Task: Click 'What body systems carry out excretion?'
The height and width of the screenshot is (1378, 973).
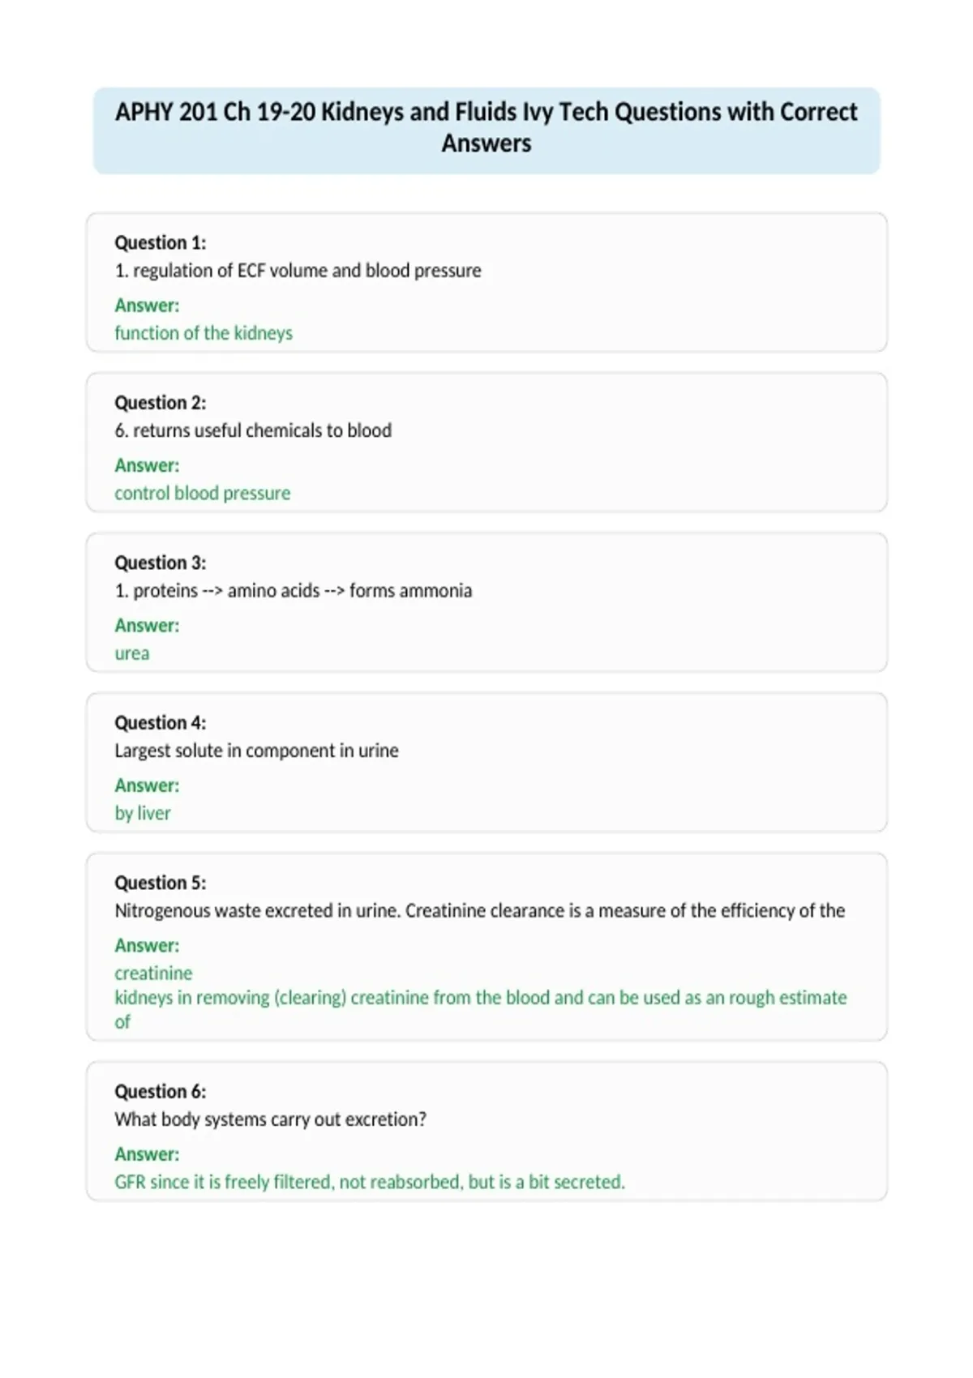Action: pyautogui.click(x=271, y=1119)
